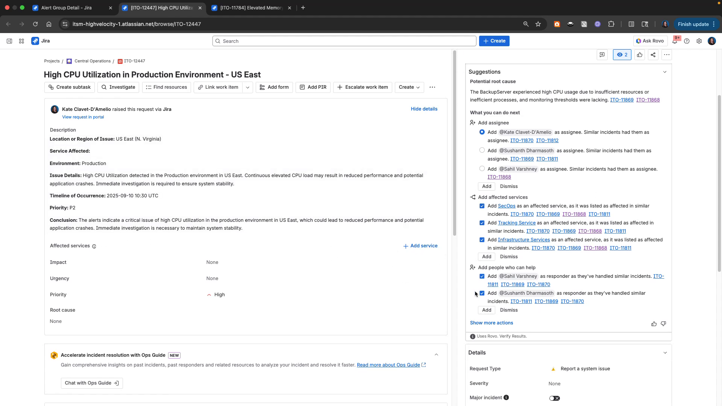This screenshot has height=406, width=722.
Task: Click the Jira search field
Action: pyautogui.click(x=343, y=41)
